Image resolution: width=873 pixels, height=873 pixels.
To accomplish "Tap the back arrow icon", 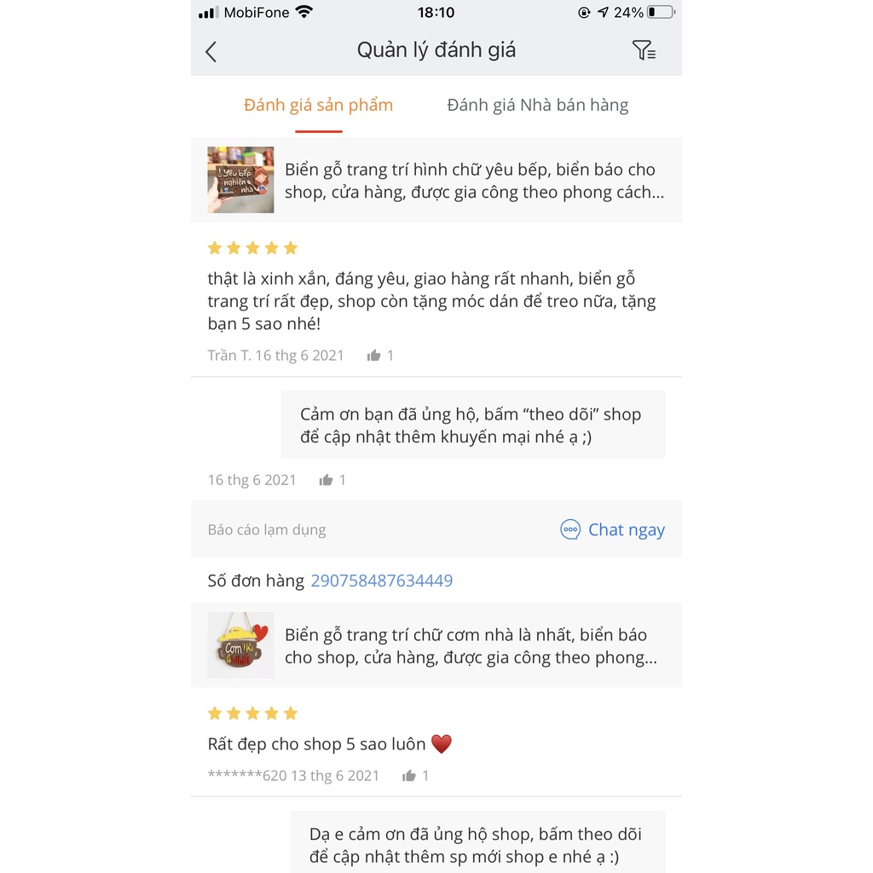I will tap(211, 52).
